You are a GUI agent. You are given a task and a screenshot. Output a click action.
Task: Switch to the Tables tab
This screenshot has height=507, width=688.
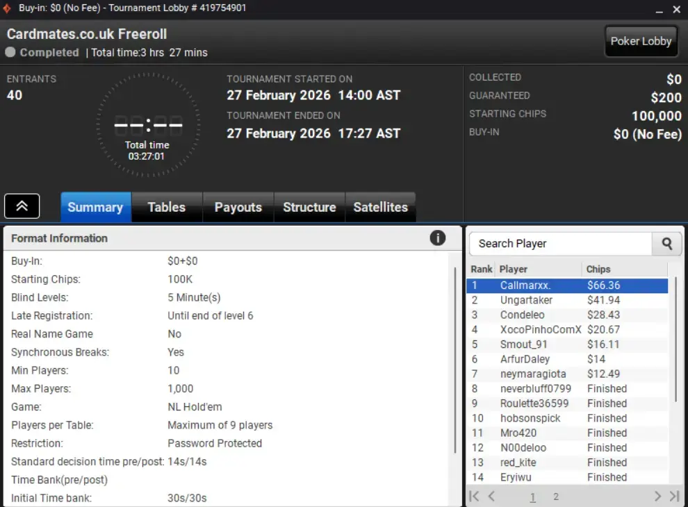pyautogui.click(x=166, y=207)
